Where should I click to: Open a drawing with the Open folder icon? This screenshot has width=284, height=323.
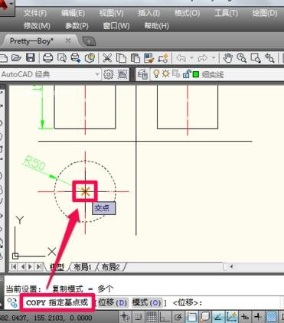pyautogui.click(x=16, y=58)
